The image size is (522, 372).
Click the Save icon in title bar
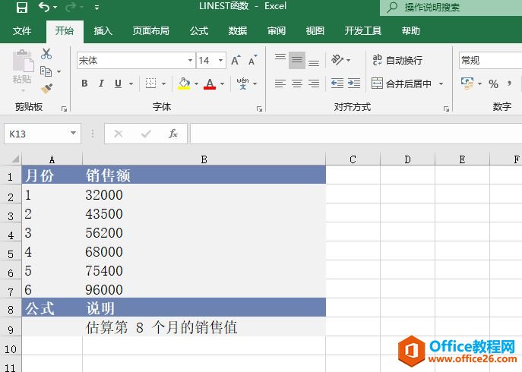pyautogui.click(x=22, y=8)
